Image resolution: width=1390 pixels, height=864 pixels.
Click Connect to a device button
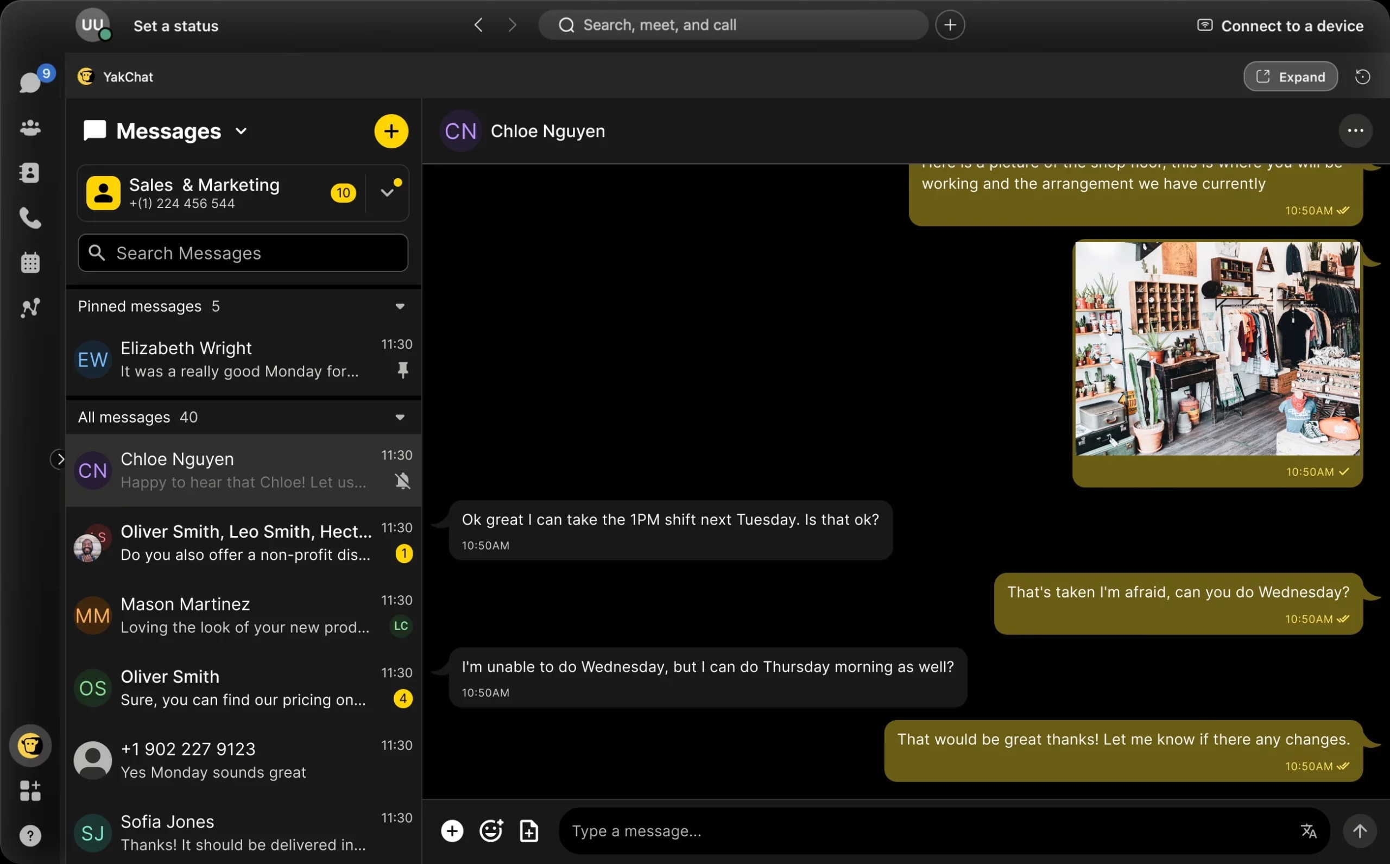[1280, 25]
